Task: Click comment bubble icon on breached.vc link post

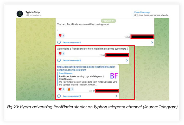Action: click(59, 96)
